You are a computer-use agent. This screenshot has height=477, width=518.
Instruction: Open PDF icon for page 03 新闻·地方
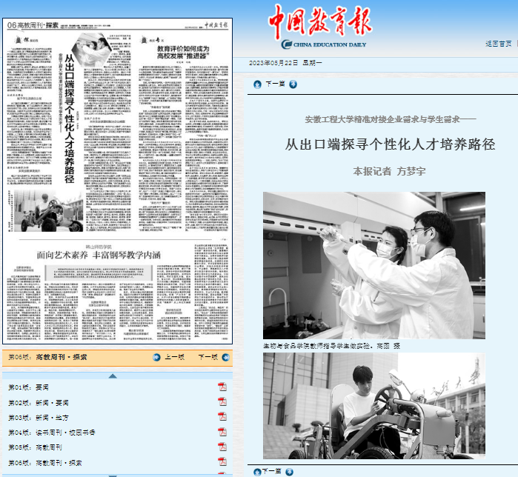click(222, 418)
